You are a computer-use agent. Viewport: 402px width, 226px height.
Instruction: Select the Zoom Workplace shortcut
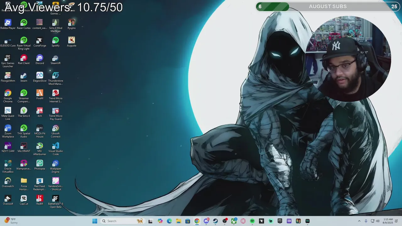click(8, 131)
